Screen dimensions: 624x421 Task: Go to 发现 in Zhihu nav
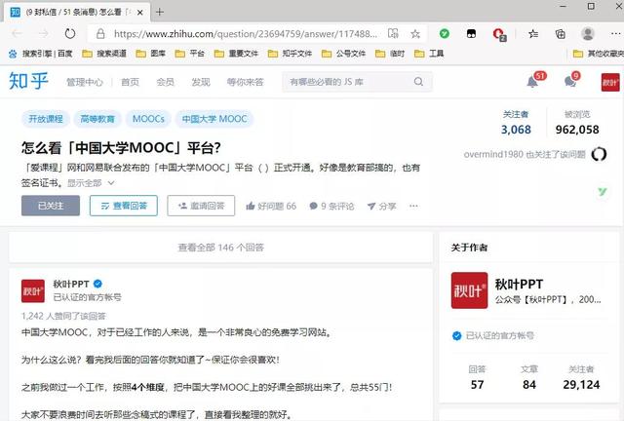tap(201, 82)
